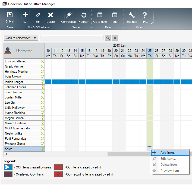Click the day 15 Mo column header
192x185 pixels.
click(x=82, y=53)
